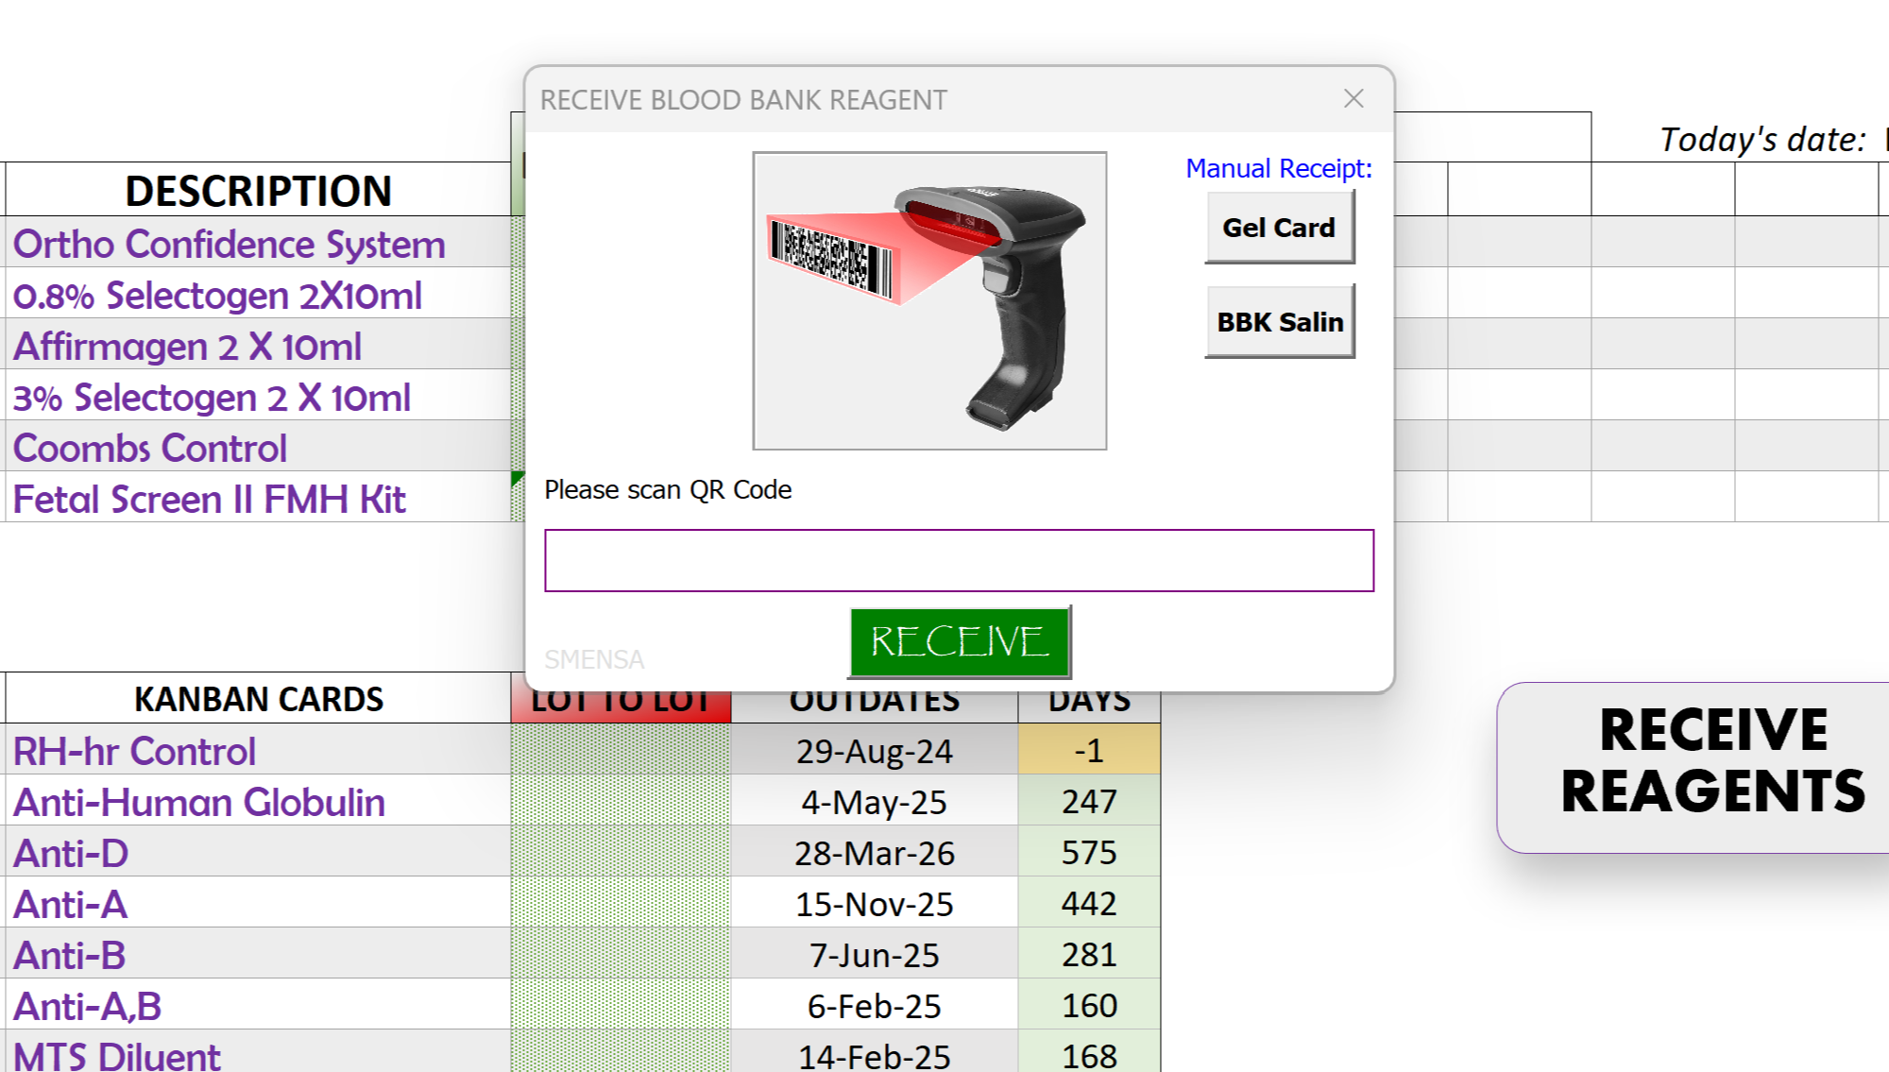Click the RH-hr Control kanban card
1889x1072 pixels.
point(134,752)
